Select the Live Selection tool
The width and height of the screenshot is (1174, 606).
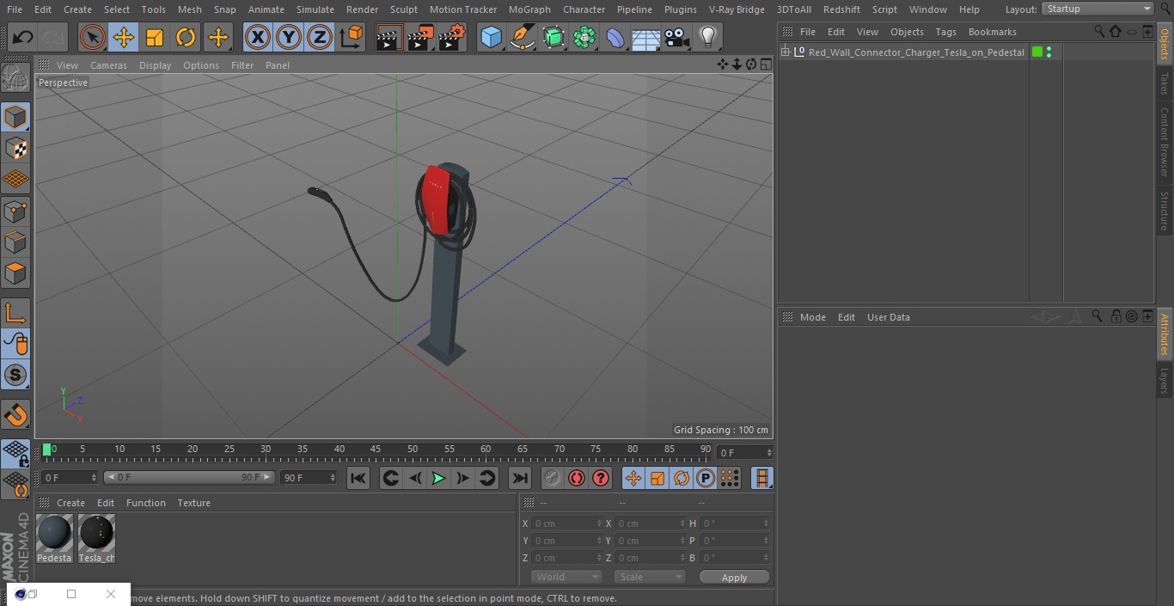pos(93,37)
